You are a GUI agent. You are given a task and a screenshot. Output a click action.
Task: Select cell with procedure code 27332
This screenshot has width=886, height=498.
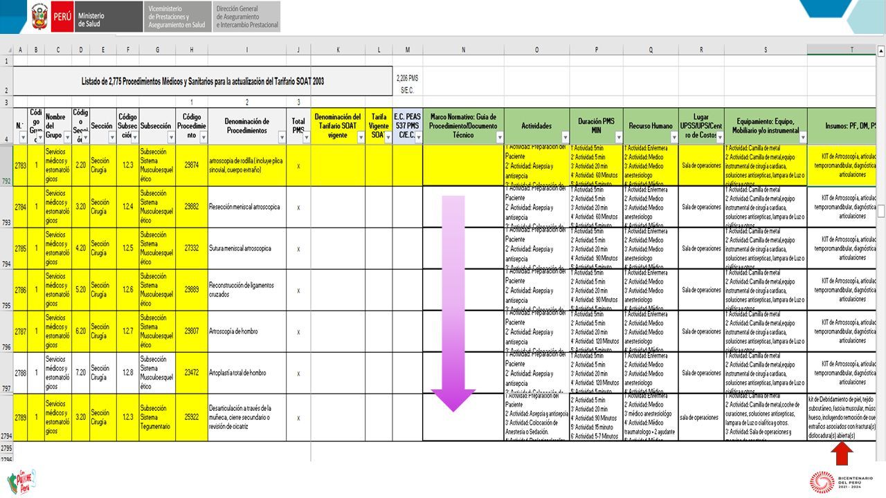pyautogui.click(x=192, y=248)
